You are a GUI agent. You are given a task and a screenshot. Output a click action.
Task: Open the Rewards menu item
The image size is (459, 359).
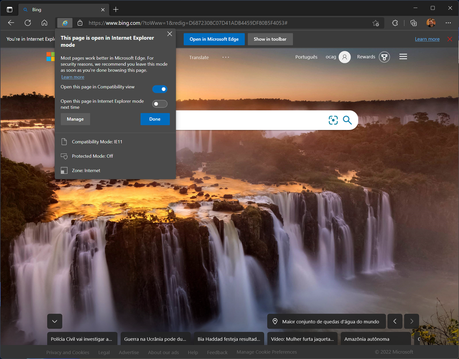[x=366, y=57]
